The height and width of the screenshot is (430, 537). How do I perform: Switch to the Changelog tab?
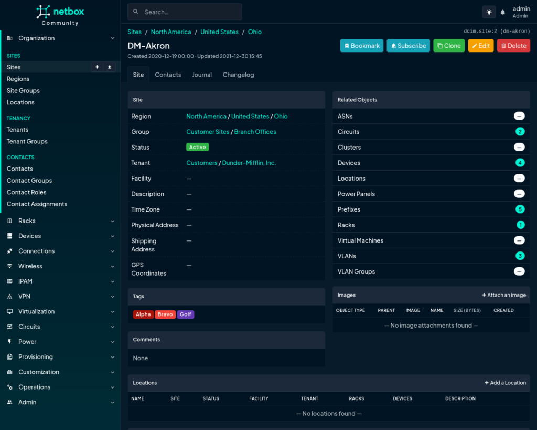pos(239,75)
